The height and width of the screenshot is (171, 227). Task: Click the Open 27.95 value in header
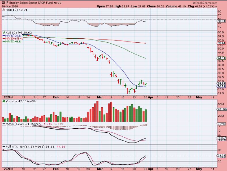point(105,6)
